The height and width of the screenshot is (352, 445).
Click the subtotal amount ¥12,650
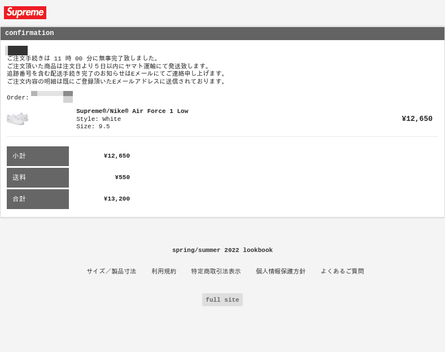tap(117, 156)
